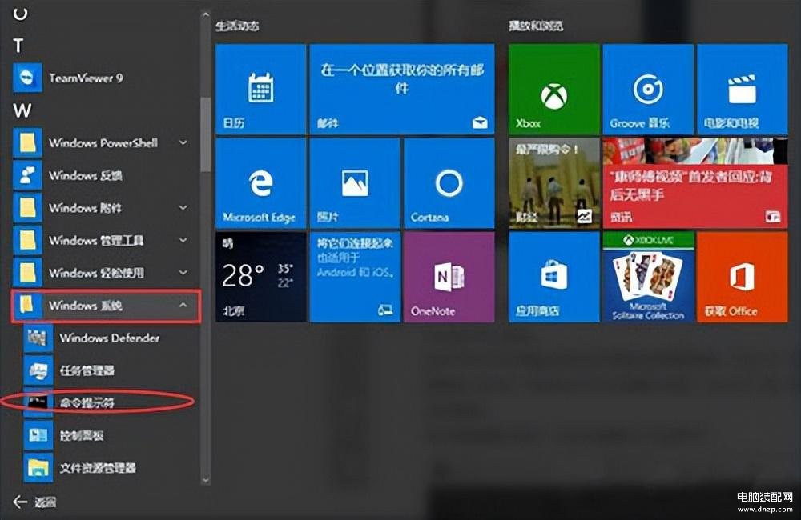Click the app list scrollbar thumb
This screenshot has height=520, width=801.
[205, 134]
